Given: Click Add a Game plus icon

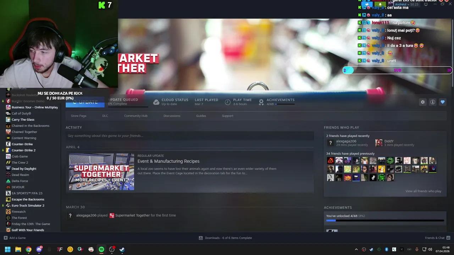Looking at the screenshot, I should pyautogui.click(x=5, y=238).
